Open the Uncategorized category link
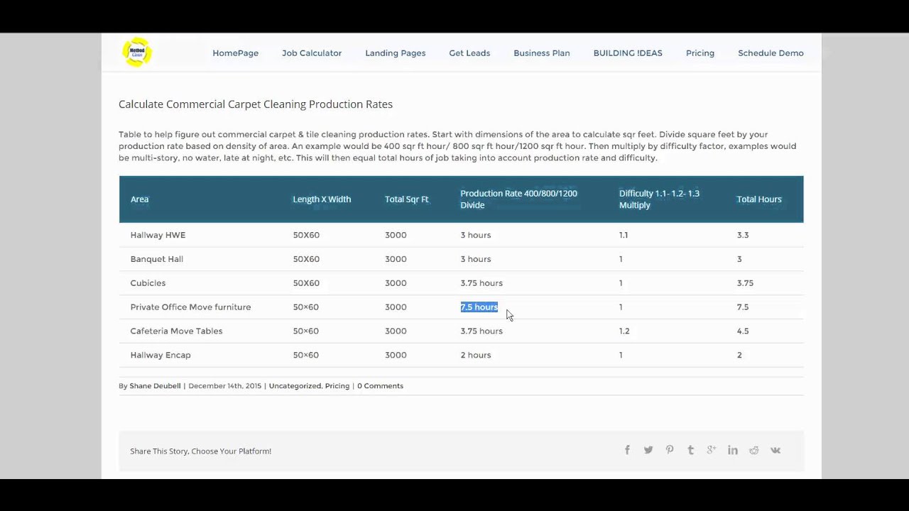The image size is (909, 511). click(x=295, y=386)
